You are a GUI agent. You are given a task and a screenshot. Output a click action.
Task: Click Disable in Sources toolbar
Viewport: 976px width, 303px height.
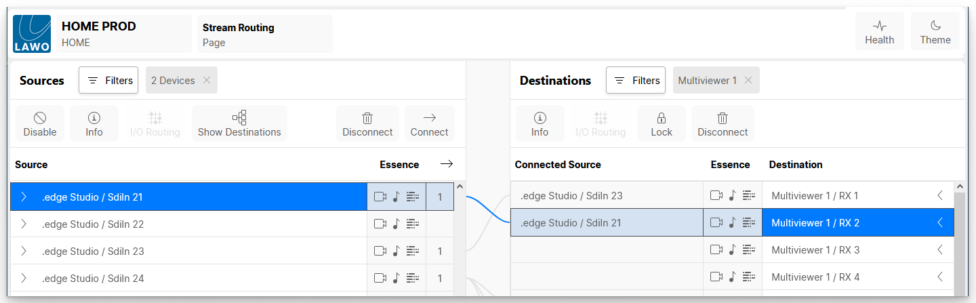coord(40,124)
